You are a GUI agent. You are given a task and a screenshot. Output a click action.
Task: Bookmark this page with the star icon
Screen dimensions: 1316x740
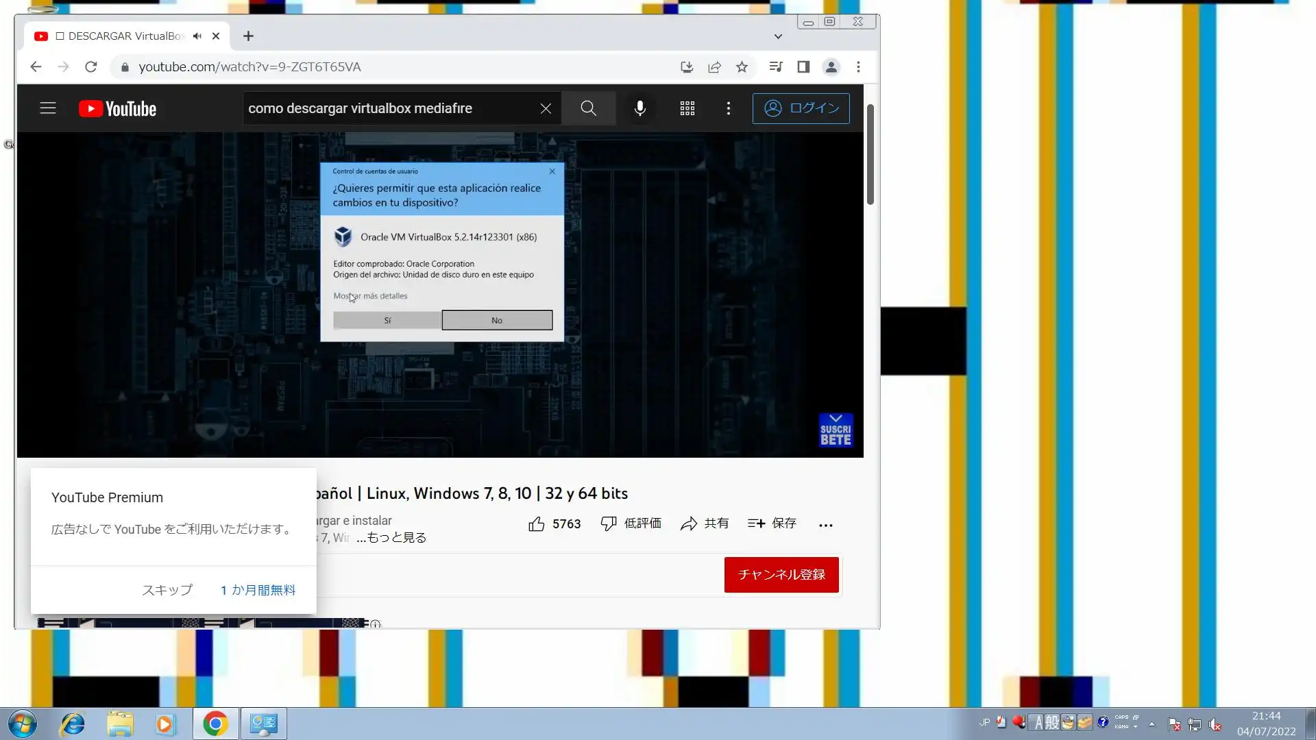point(742,67)
